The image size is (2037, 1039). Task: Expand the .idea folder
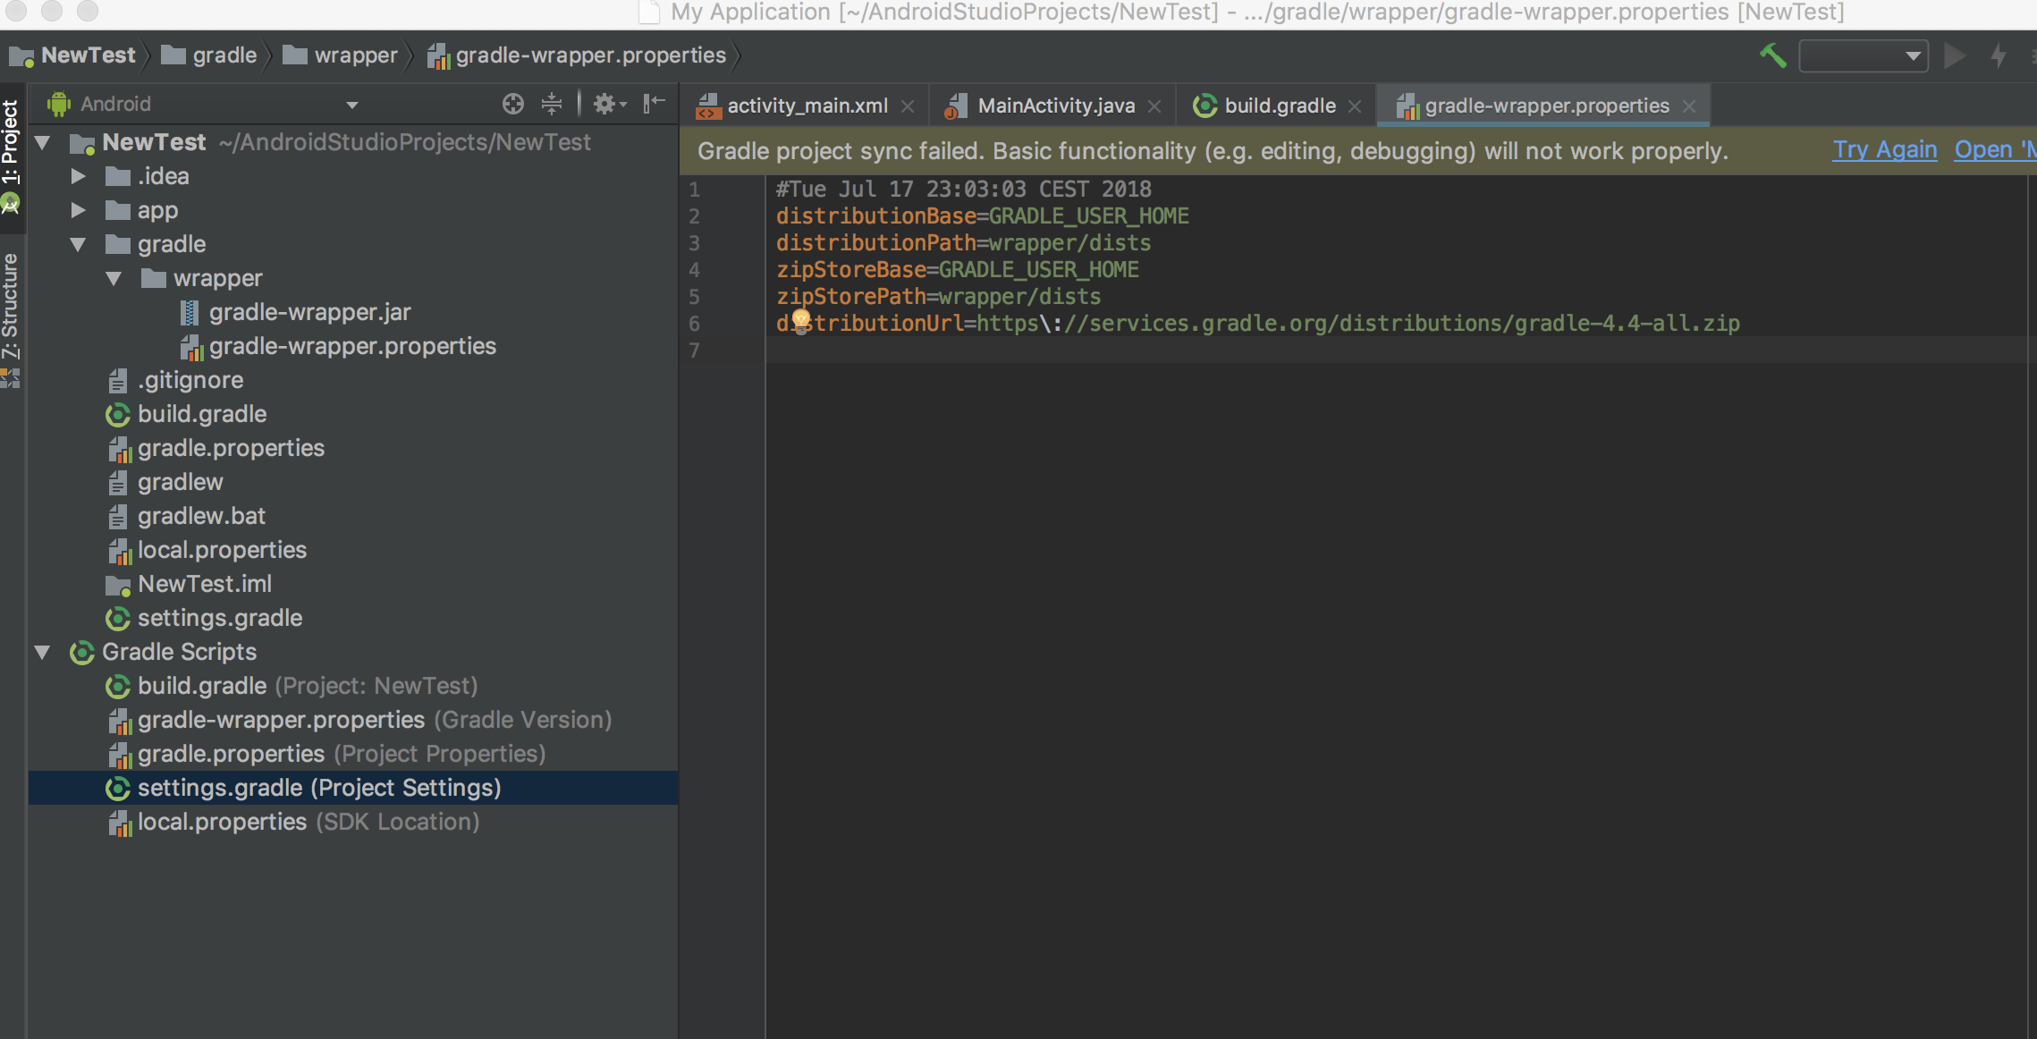(79, 176)
